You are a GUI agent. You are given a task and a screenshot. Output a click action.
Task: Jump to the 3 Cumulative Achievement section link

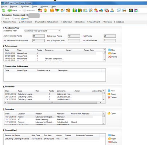click(47, 22)
